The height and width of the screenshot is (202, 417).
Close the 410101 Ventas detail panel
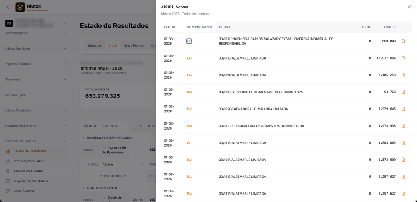coord(409,7)
